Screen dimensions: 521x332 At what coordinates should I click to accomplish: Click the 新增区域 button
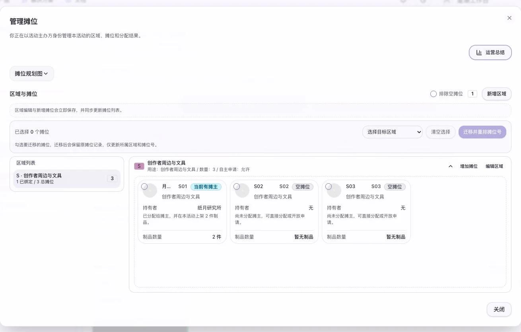tap(496, 94)
